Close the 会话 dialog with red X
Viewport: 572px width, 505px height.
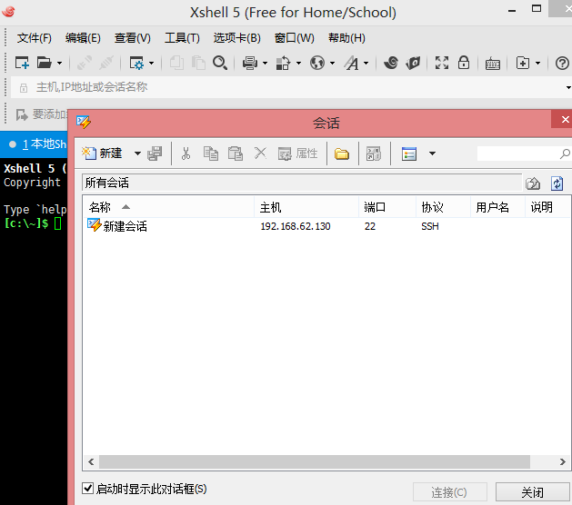[564, 120]
